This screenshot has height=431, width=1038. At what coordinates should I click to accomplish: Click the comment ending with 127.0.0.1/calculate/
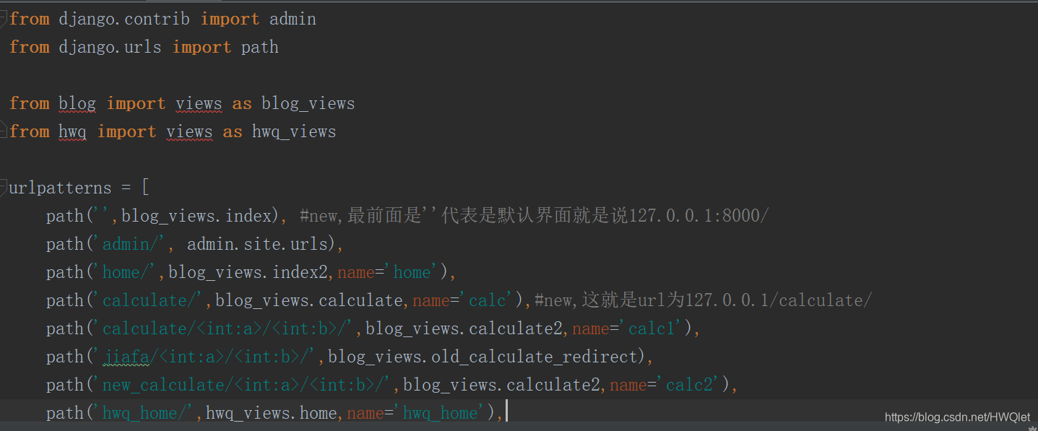click(704, 300)
